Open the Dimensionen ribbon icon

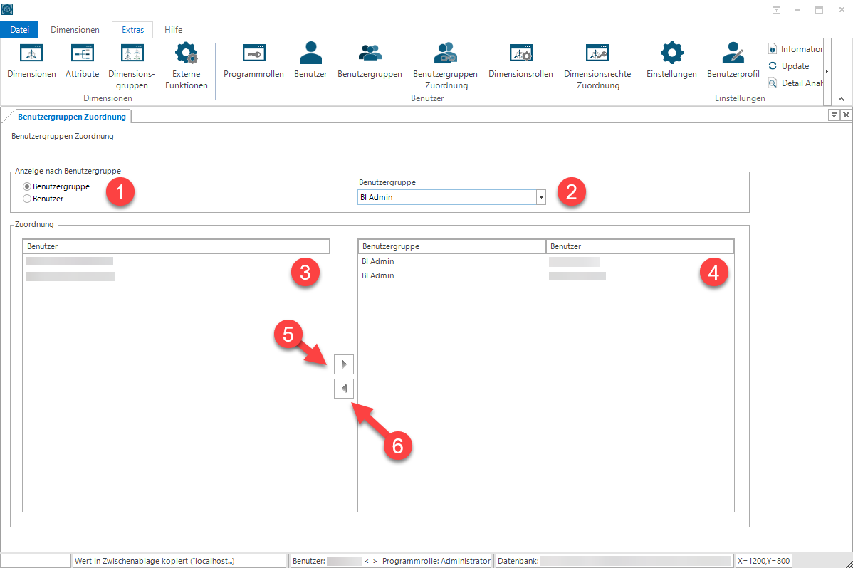coord(31,60)
